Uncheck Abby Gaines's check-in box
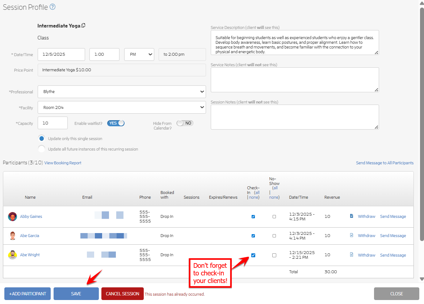Viewport: 424px width, 304px height. (x=253, y=217)
